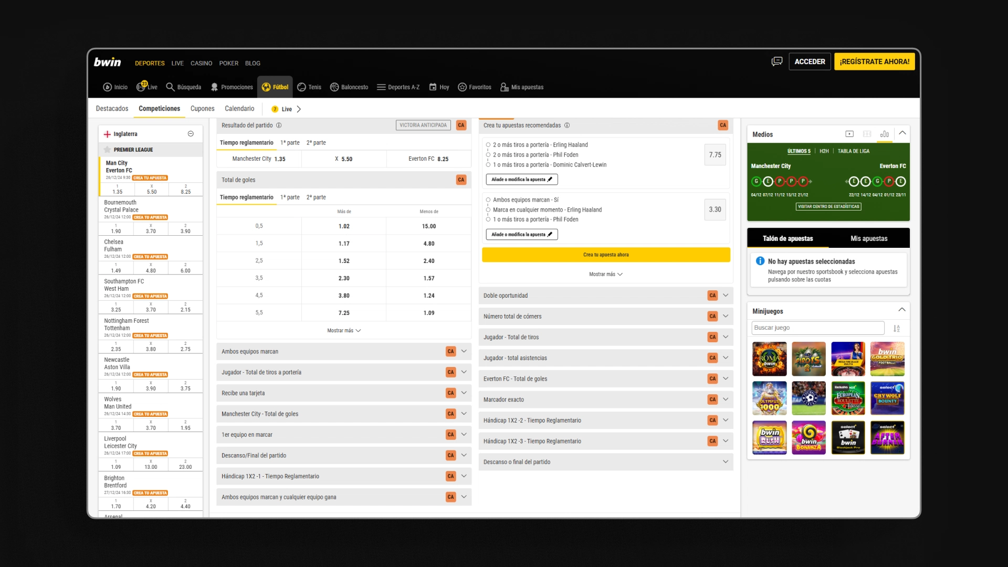This screenshot has width=1008, height=567.
Task: Collapse the Medios panel
Action: (902, 133)
